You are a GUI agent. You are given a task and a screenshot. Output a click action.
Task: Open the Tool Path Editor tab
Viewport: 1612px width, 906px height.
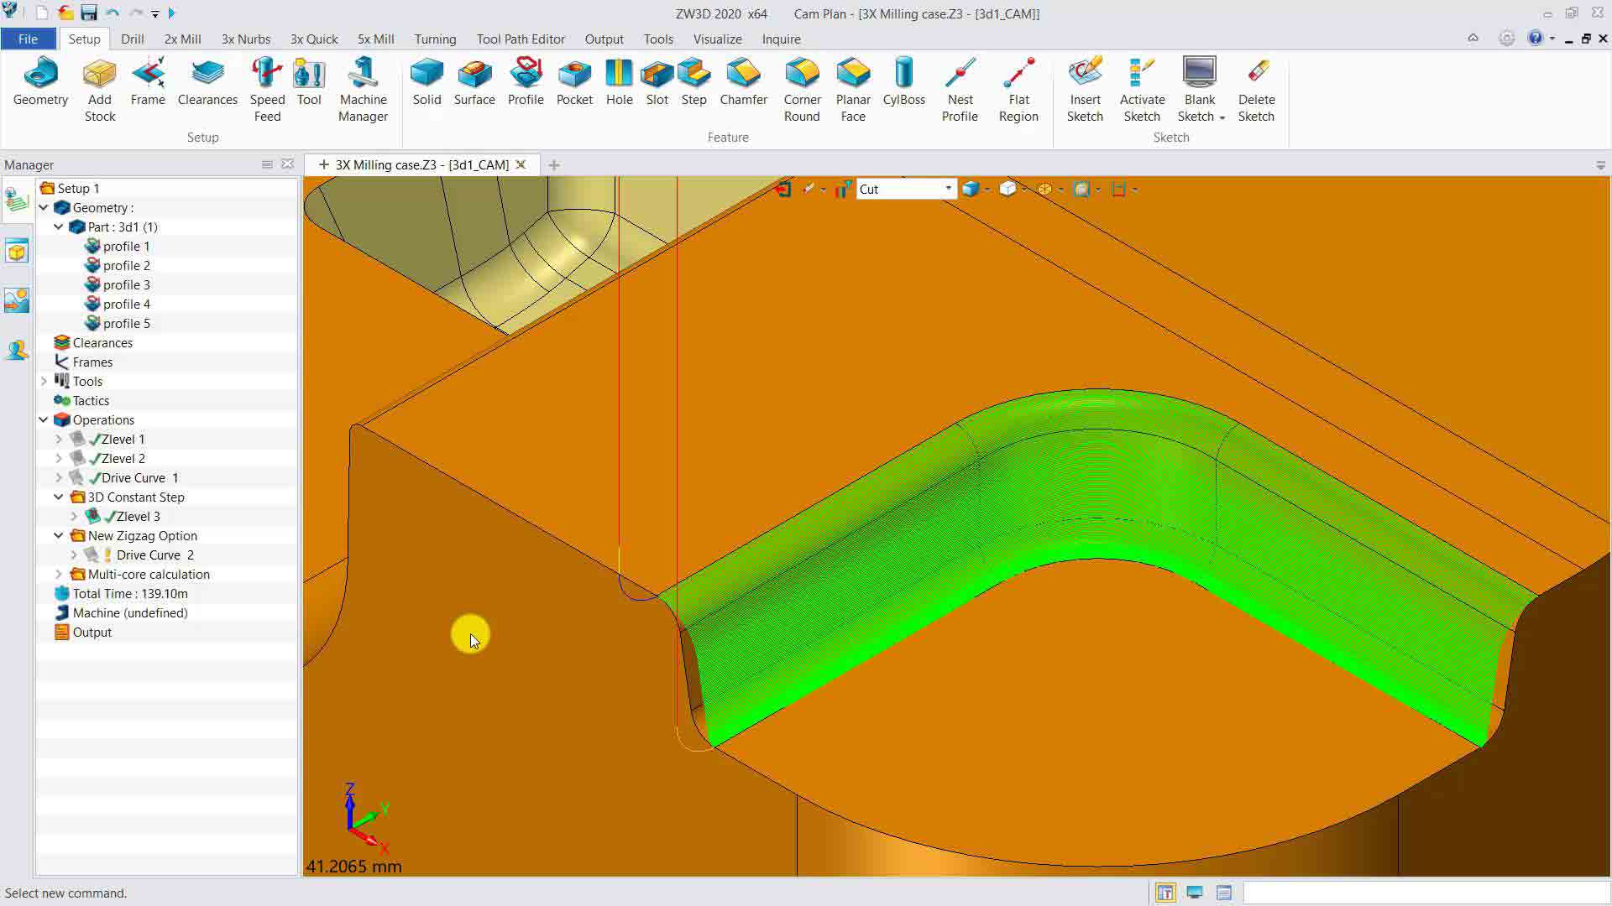point(520,39)
